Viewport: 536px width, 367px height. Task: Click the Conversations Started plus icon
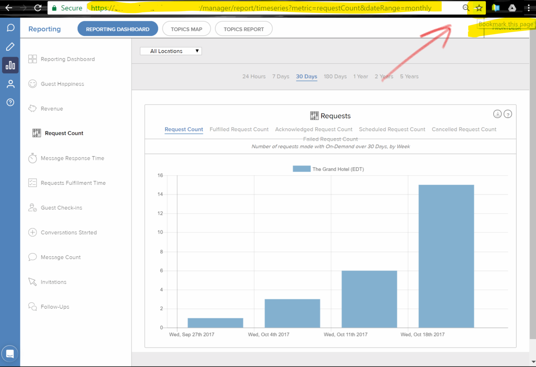[x=32, y=232]
